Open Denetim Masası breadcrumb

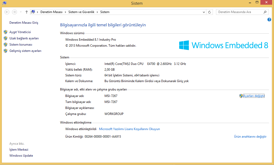[x=51, y=12]
